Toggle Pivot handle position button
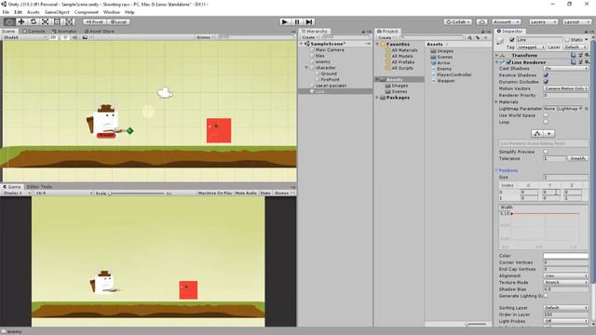This screenshot has height=335, width=596. 95,22
